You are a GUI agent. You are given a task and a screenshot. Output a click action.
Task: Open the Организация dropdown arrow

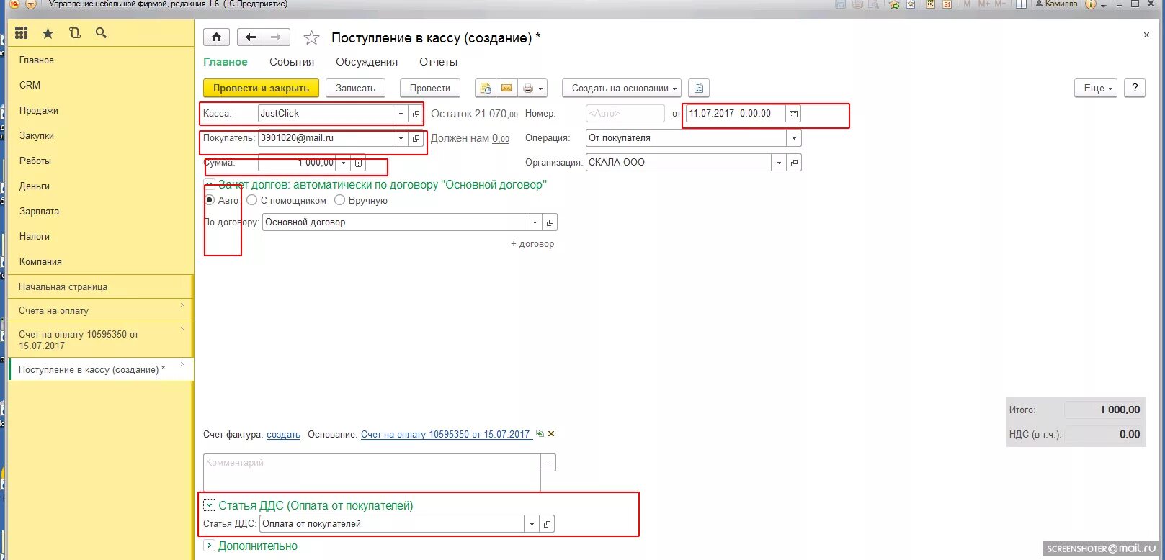click(779, 163)
